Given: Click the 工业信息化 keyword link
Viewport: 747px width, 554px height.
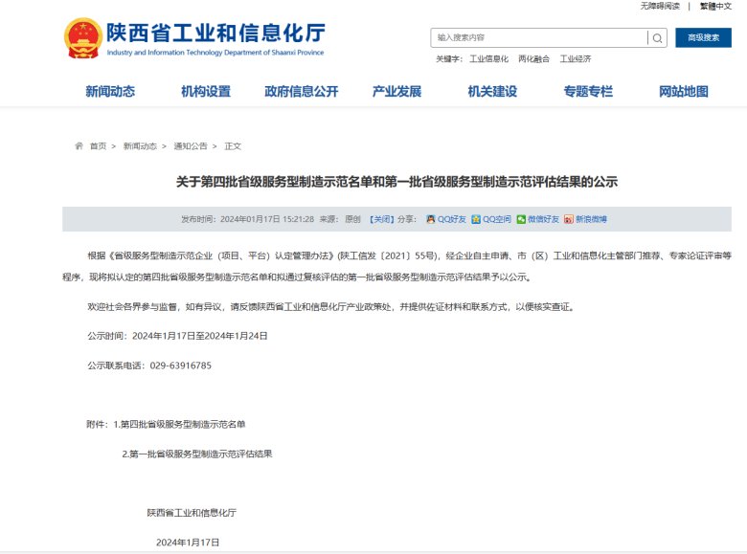Looking at the screenshot, I should tap(488, 59).
